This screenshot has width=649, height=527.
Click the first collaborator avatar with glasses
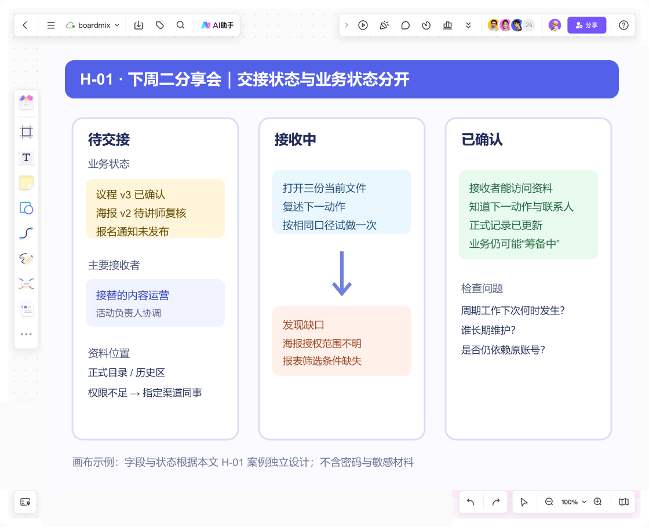click(493, 25)
